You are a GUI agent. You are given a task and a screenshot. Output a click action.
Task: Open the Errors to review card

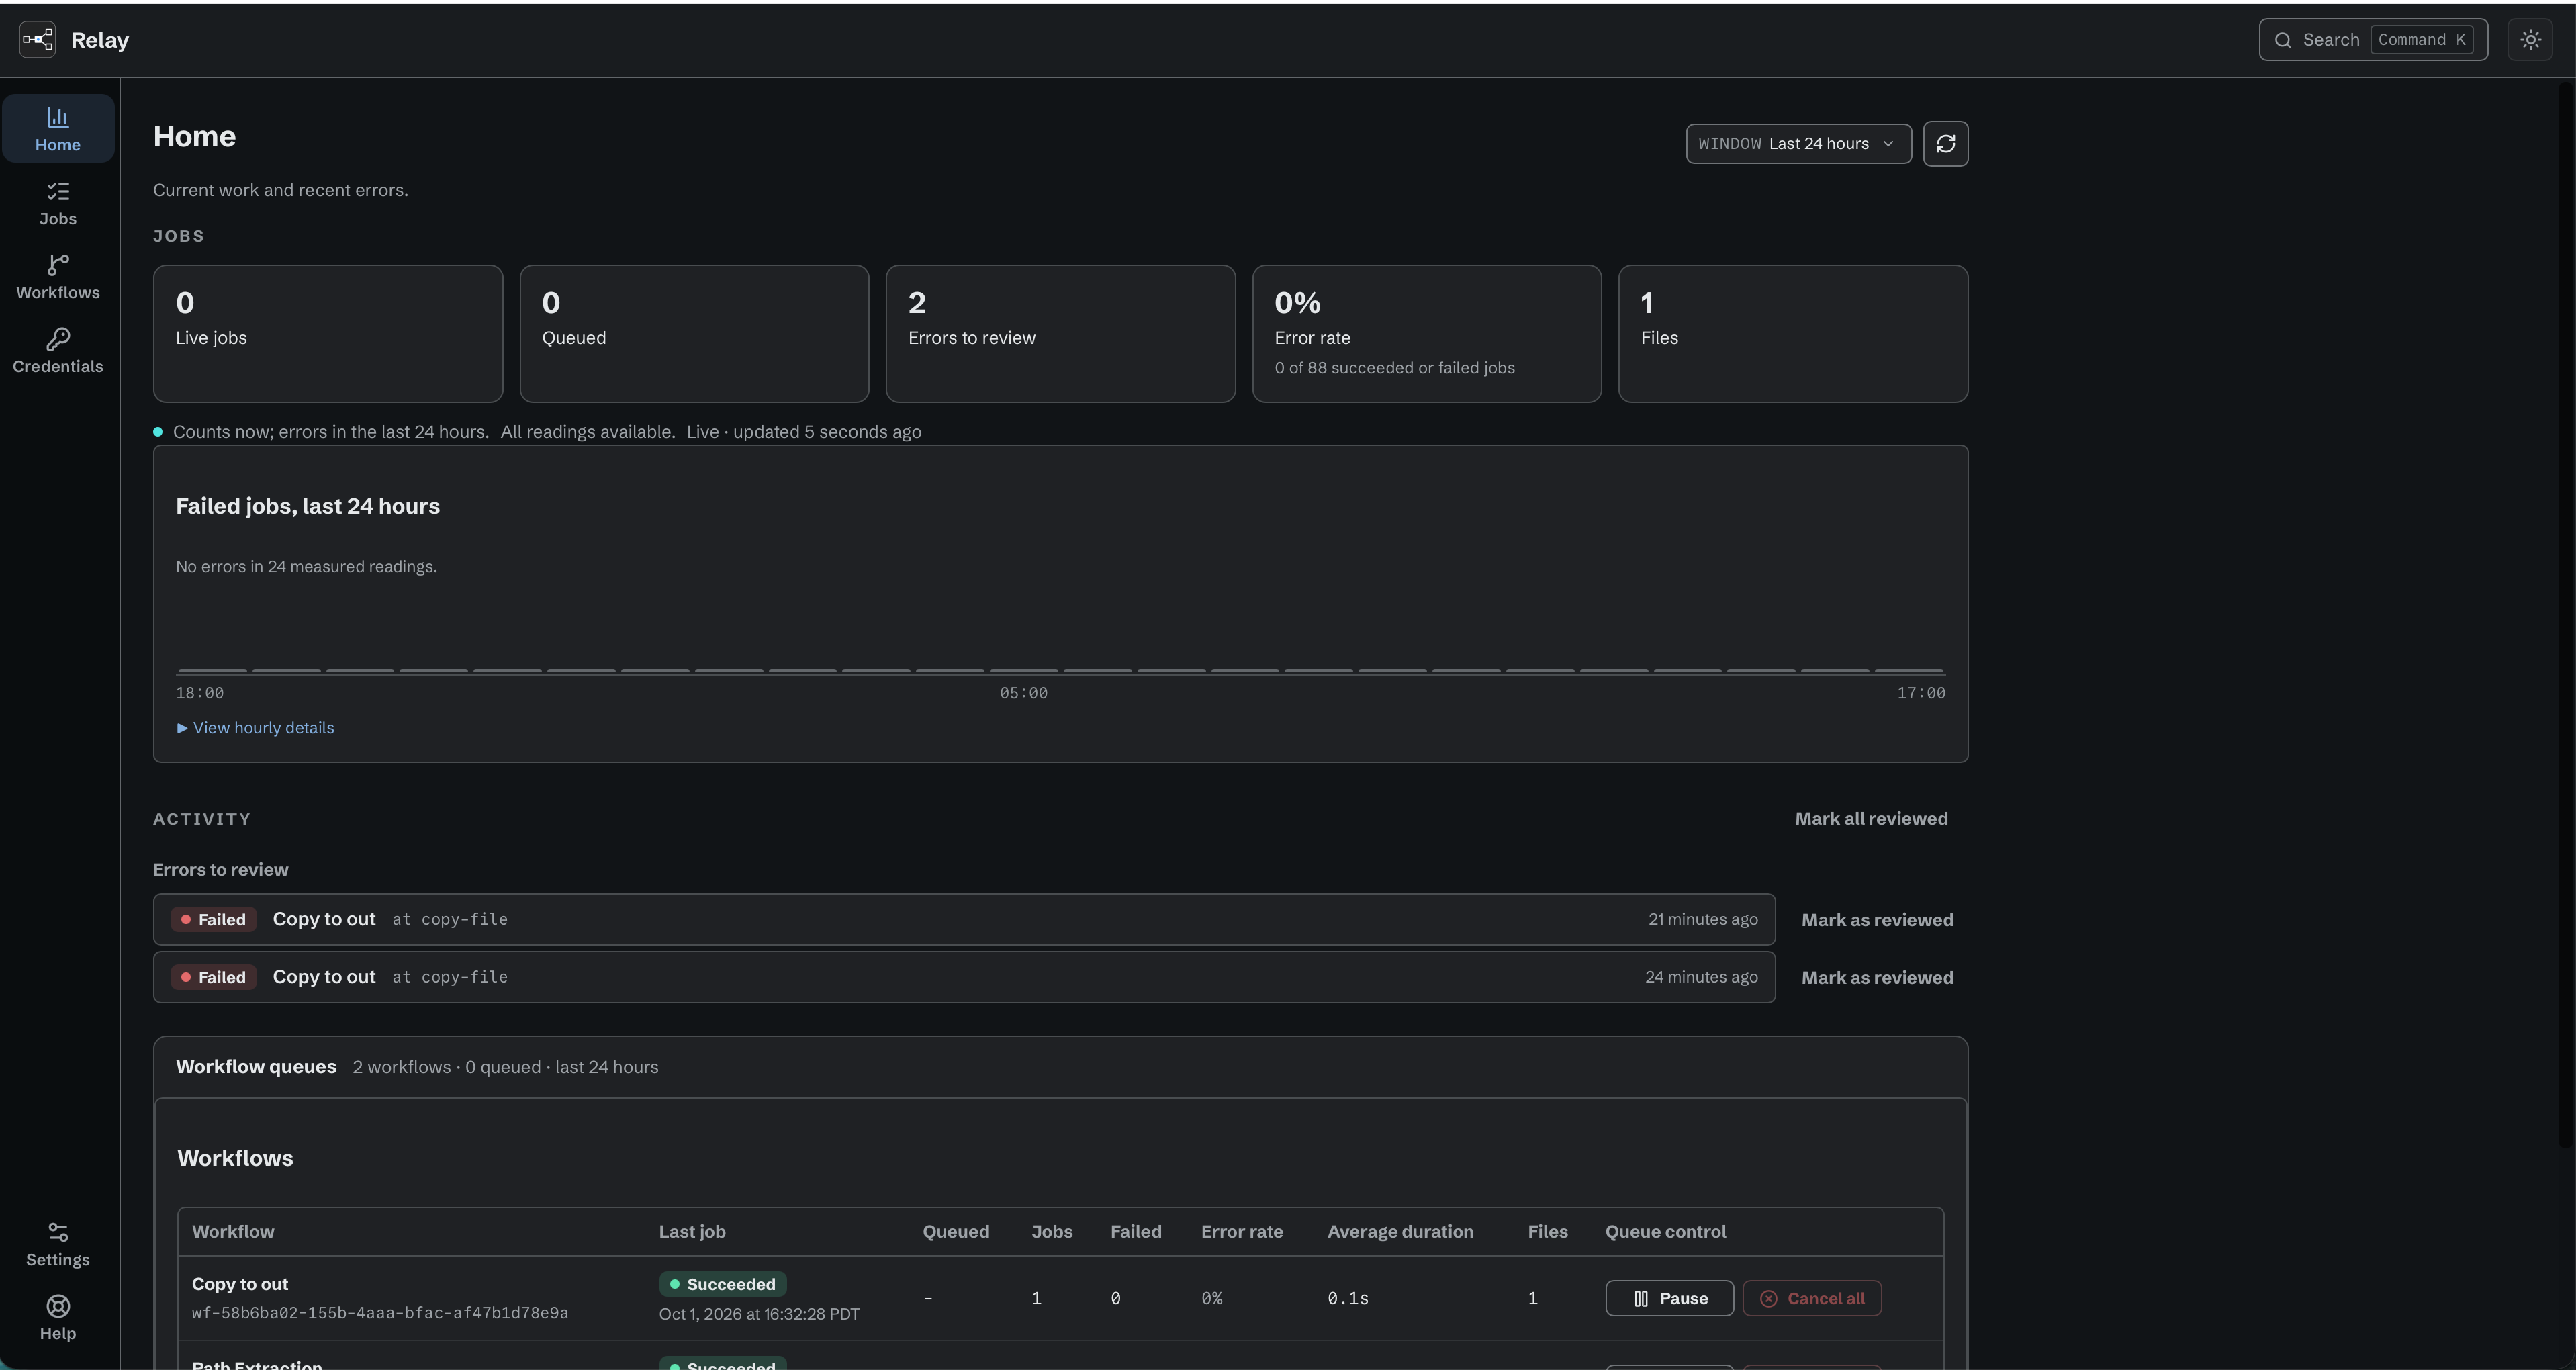click(x=1060, y=334)
